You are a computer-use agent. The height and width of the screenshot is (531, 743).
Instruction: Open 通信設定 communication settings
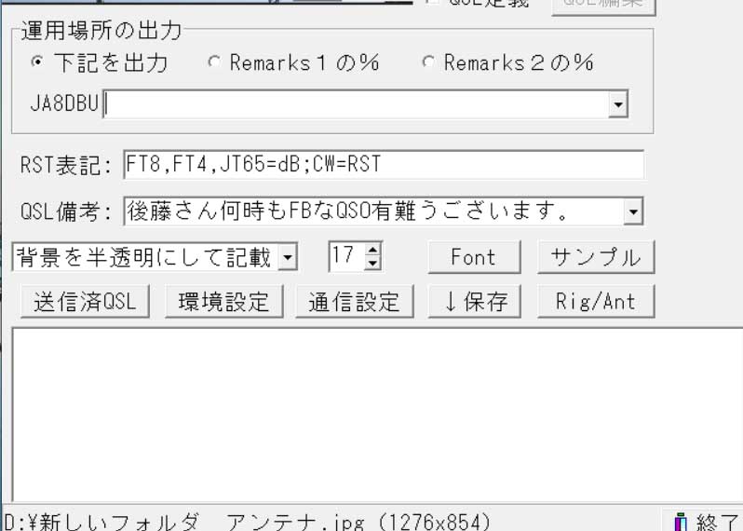354,302
